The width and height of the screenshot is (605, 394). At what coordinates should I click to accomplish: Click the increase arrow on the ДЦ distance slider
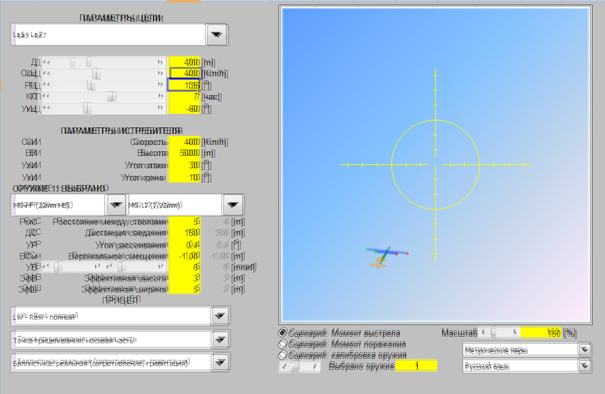[161, 62]
